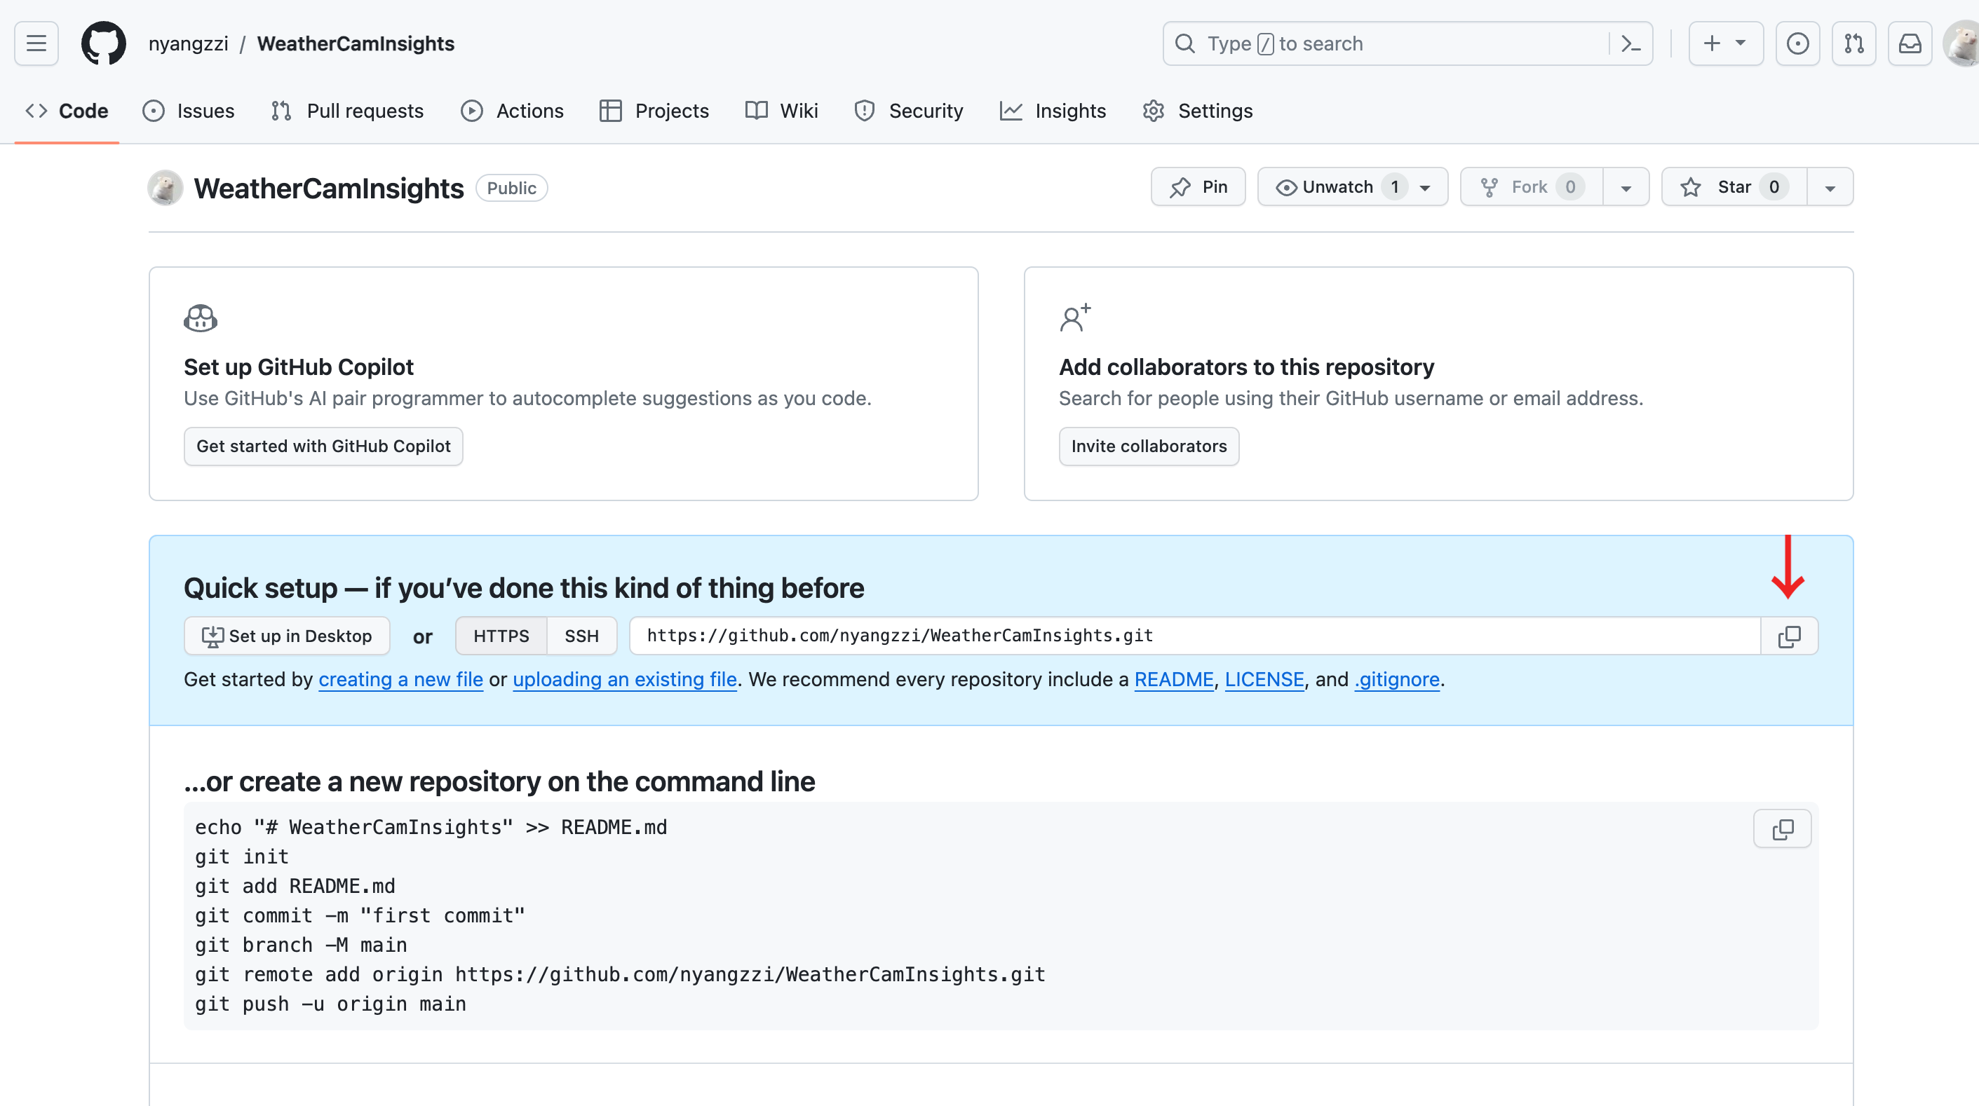Screen dimensions: 1979x1106
Task: Expand the dropdown arrow beside Fork
Action: [x=1626, y=187]
